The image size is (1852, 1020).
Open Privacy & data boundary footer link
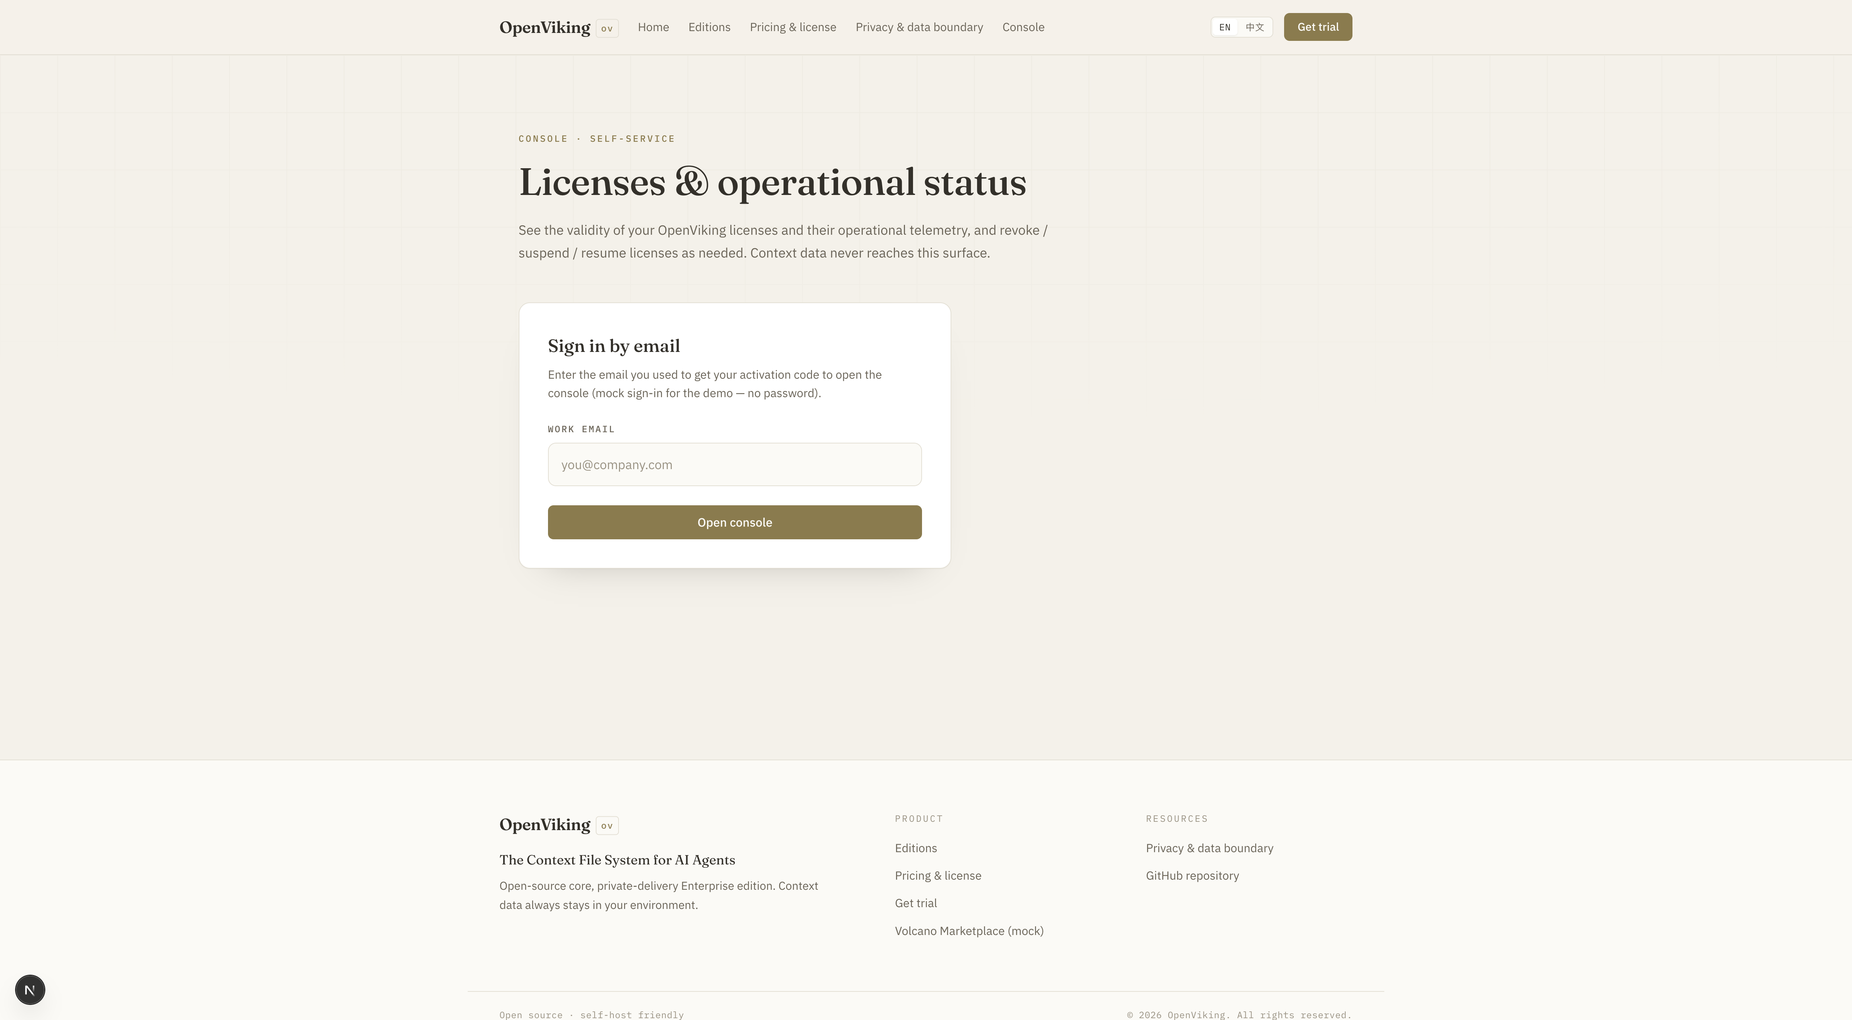click(x=1209, y=848)
